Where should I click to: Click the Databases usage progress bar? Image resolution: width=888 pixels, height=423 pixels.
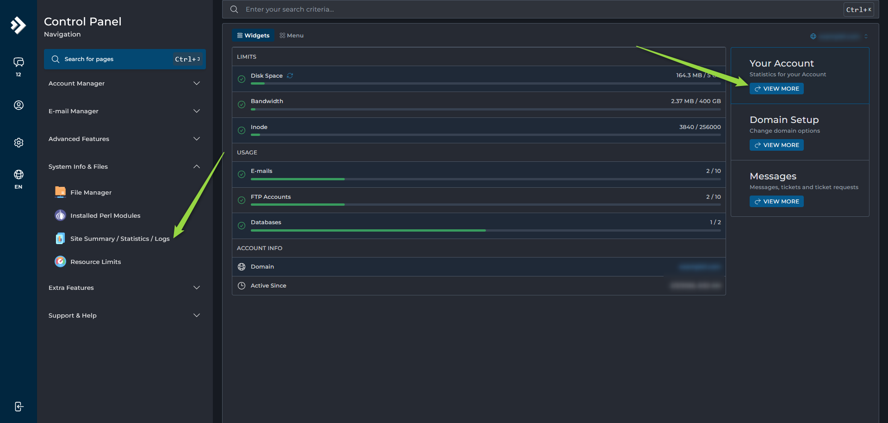point(485,230)
